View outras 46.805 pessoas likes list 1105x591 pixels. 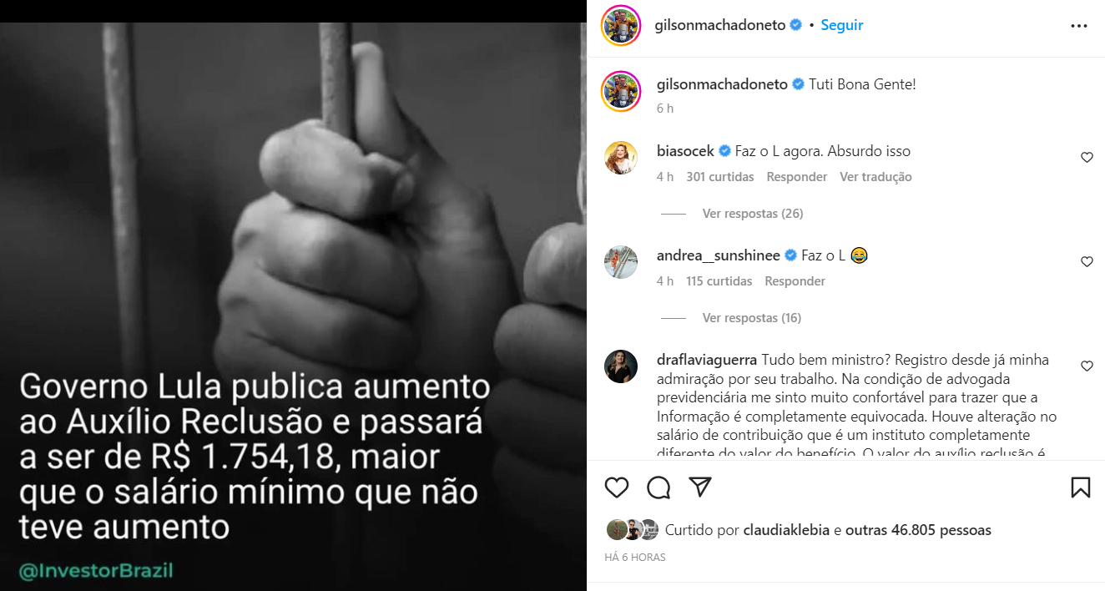918,530
